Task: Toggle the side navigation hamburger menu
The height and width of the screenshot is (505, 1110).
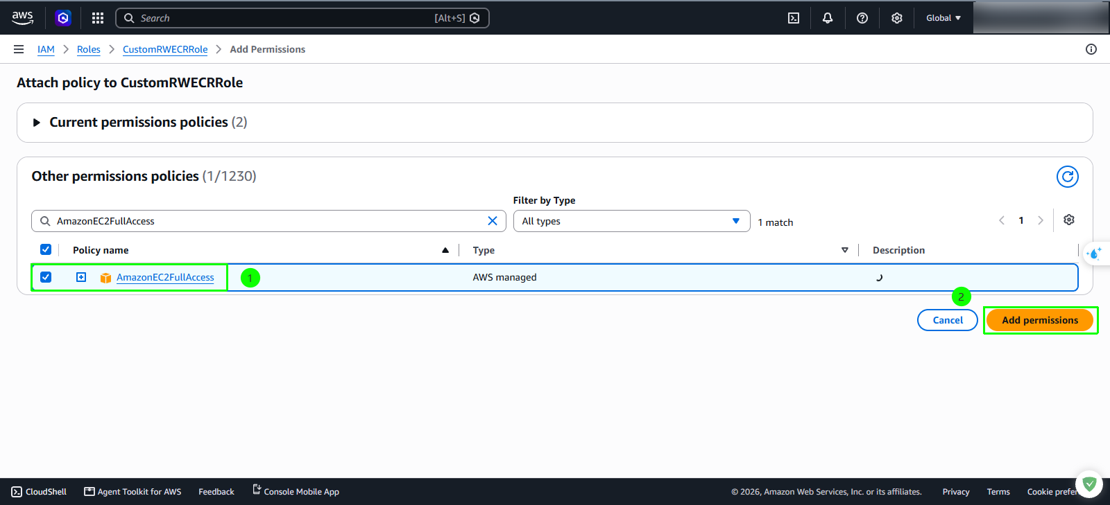Action: coord(19,49)
